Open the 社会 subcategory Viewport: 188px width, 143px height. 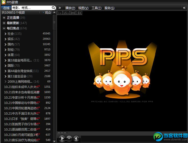click(10, 34)
